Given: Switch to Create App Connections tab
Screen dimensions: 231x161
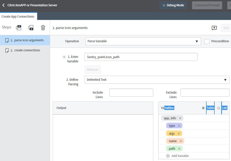Looking at the screenshot, I should [x=18, y=17].
